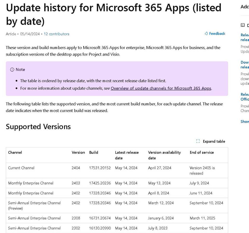Click April 8, 2024 availability date
The image size is (249, 233).
[x=159, y=193]
